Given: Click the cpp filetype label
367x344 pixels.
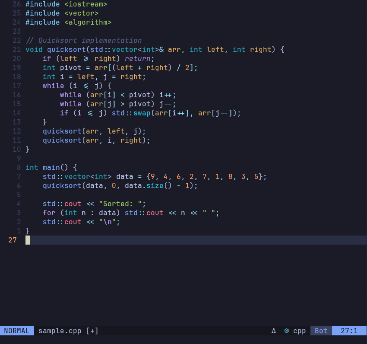Looking at the screenshot, I should coord(300,331).
